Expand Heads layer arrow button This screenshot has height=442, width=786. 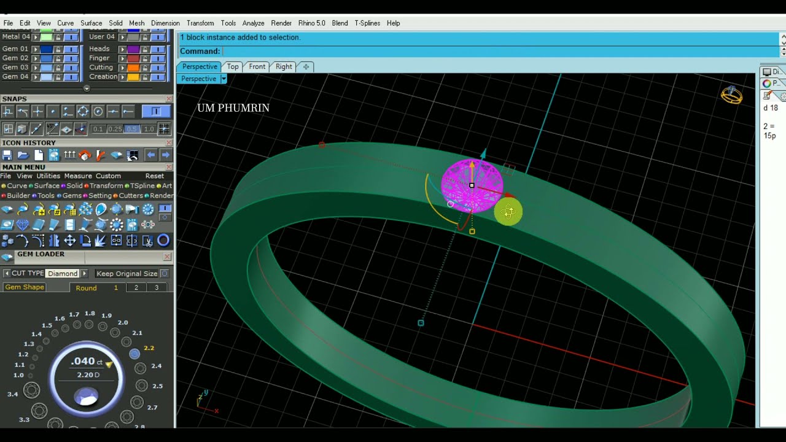pyautogui.click(x=122, y=49)
